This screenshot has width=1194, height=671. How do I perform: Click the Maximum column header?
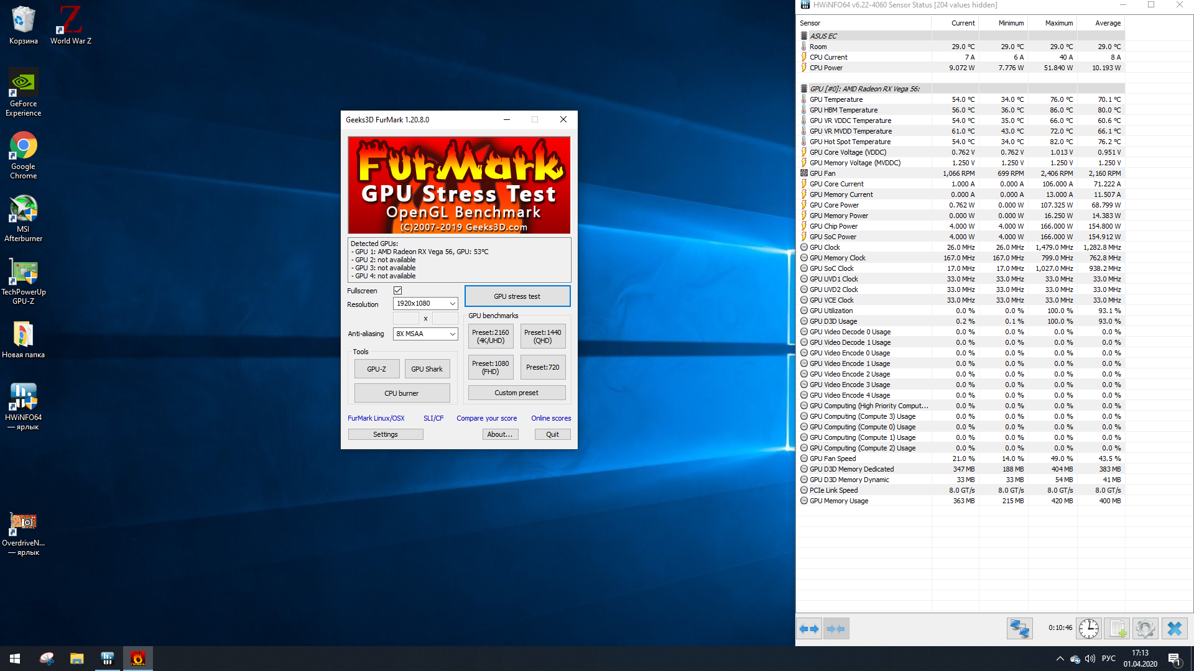click(1058, 23)
